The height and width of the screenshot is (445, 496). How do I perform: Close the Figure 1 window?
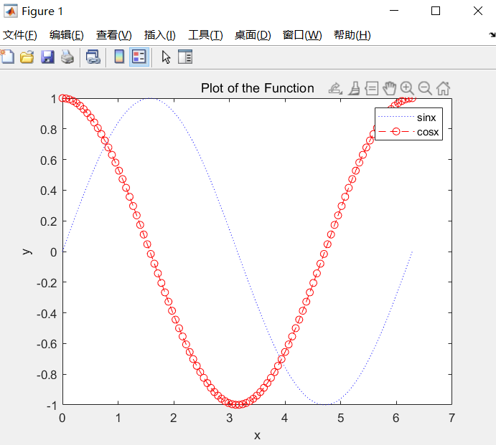pos(478,11)
